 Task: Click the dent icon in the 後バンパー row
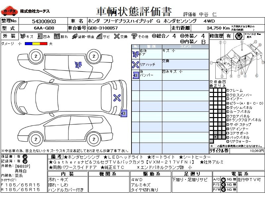click(136, 75)
